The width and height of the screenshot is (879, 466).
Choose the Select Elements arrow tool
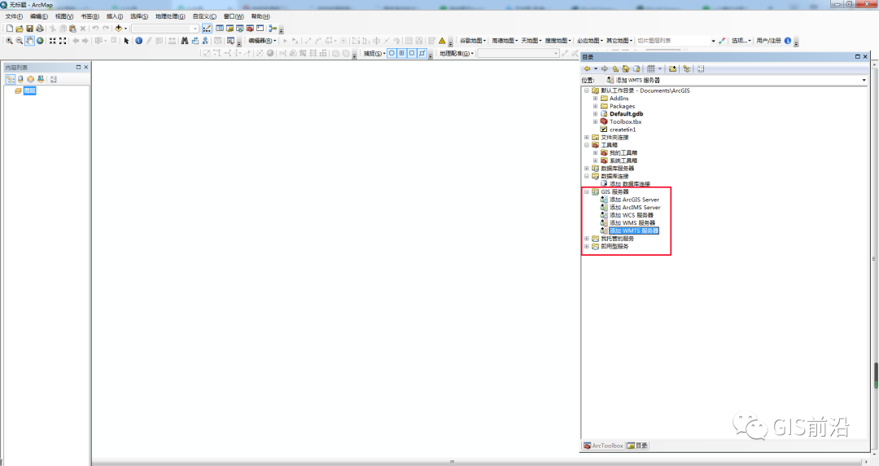coord(127,41)
